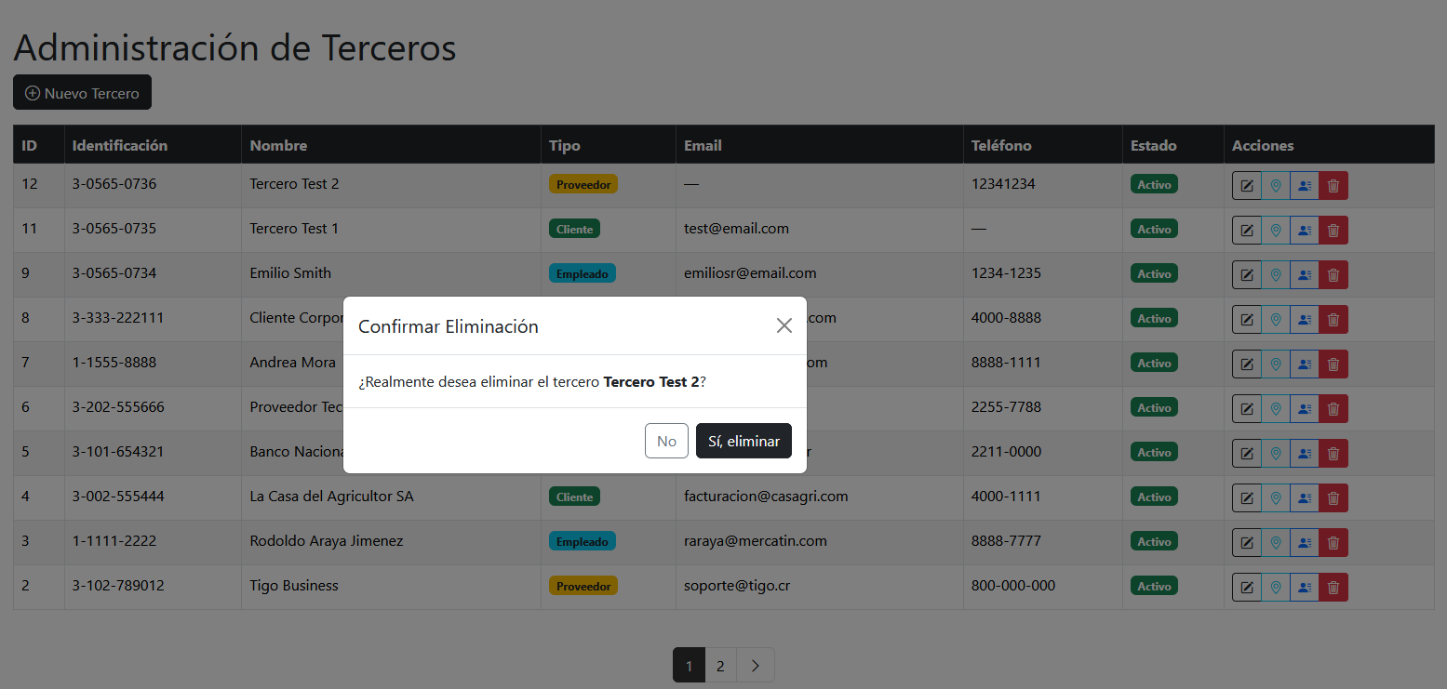
Task: Go to page 2 of the table
Action: point(720,666)
